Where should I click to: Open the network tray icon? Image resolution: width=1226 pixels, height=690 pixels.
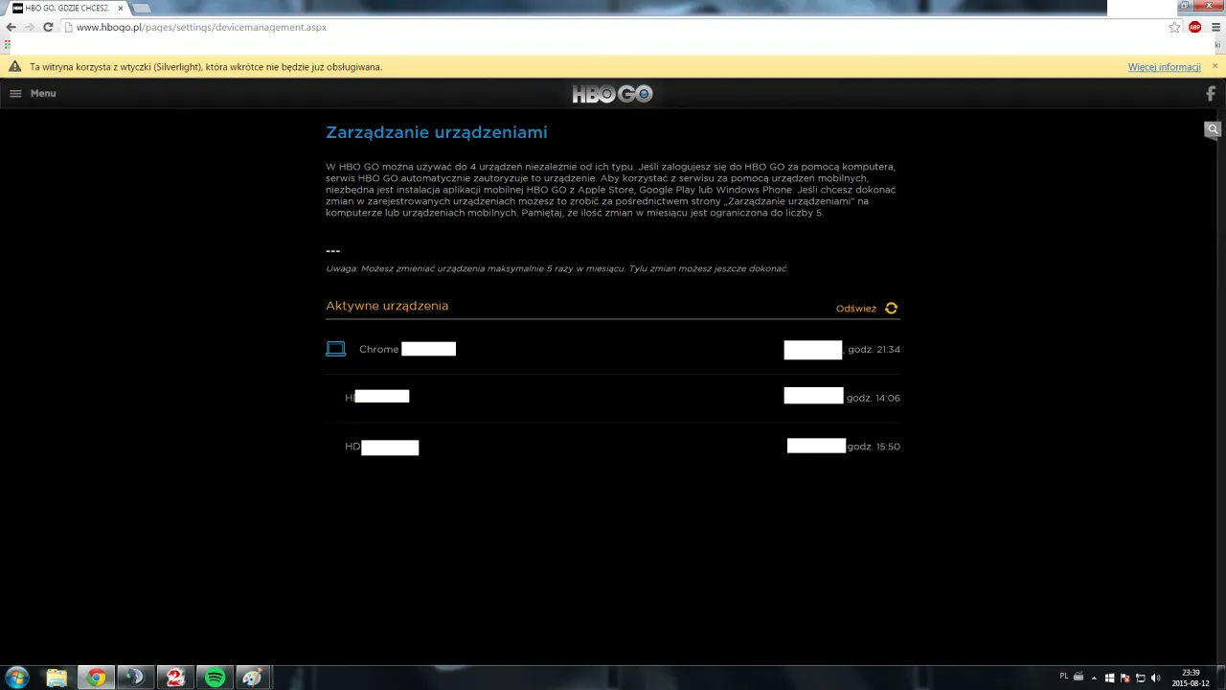pyautogui.click(x=1140, y=678)
